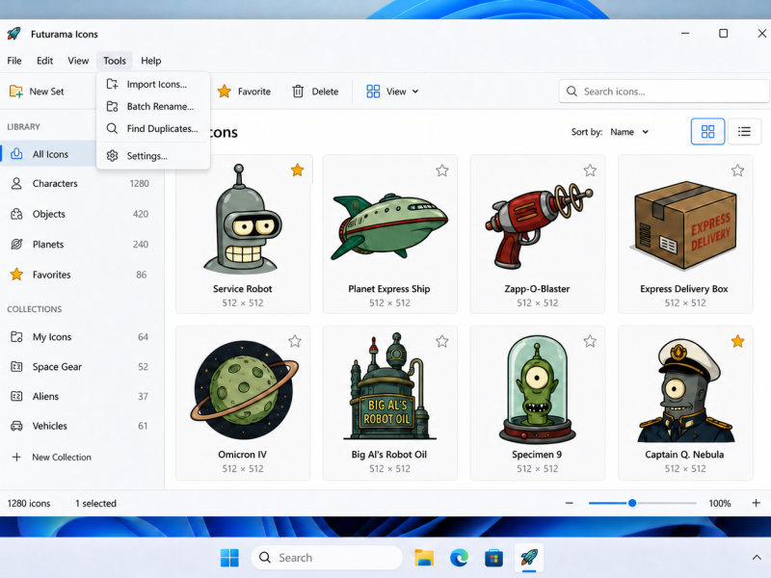Click the Import Icons menu entry
The width and height of the screenshot is (771, 578).
(x=153, y=84)
